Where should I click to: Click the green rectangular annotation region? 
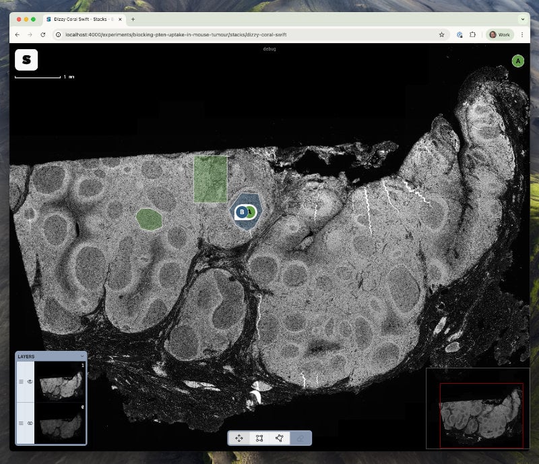point(210,178)
